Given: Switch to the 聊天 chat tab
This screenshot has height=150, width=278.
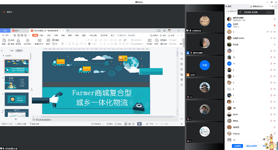Looking at the screenshot, I should 230,6.
